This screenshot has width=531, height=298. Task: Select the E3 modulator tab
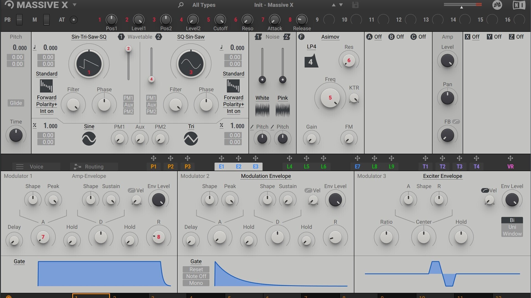pyautogui.click(x=256, y=167)
